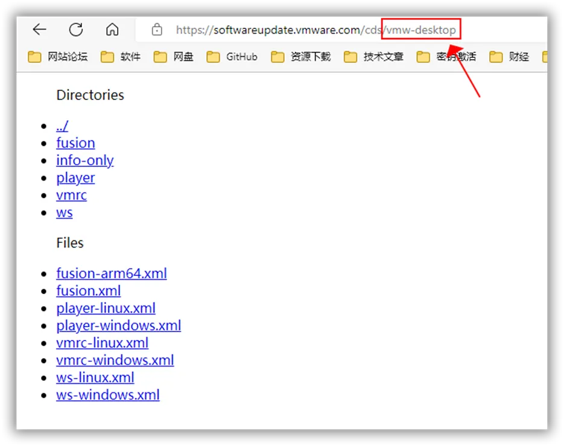Expand the 财经 bookmark folder
This screenshot has height=446, width=564.
(x=509, y=57)
